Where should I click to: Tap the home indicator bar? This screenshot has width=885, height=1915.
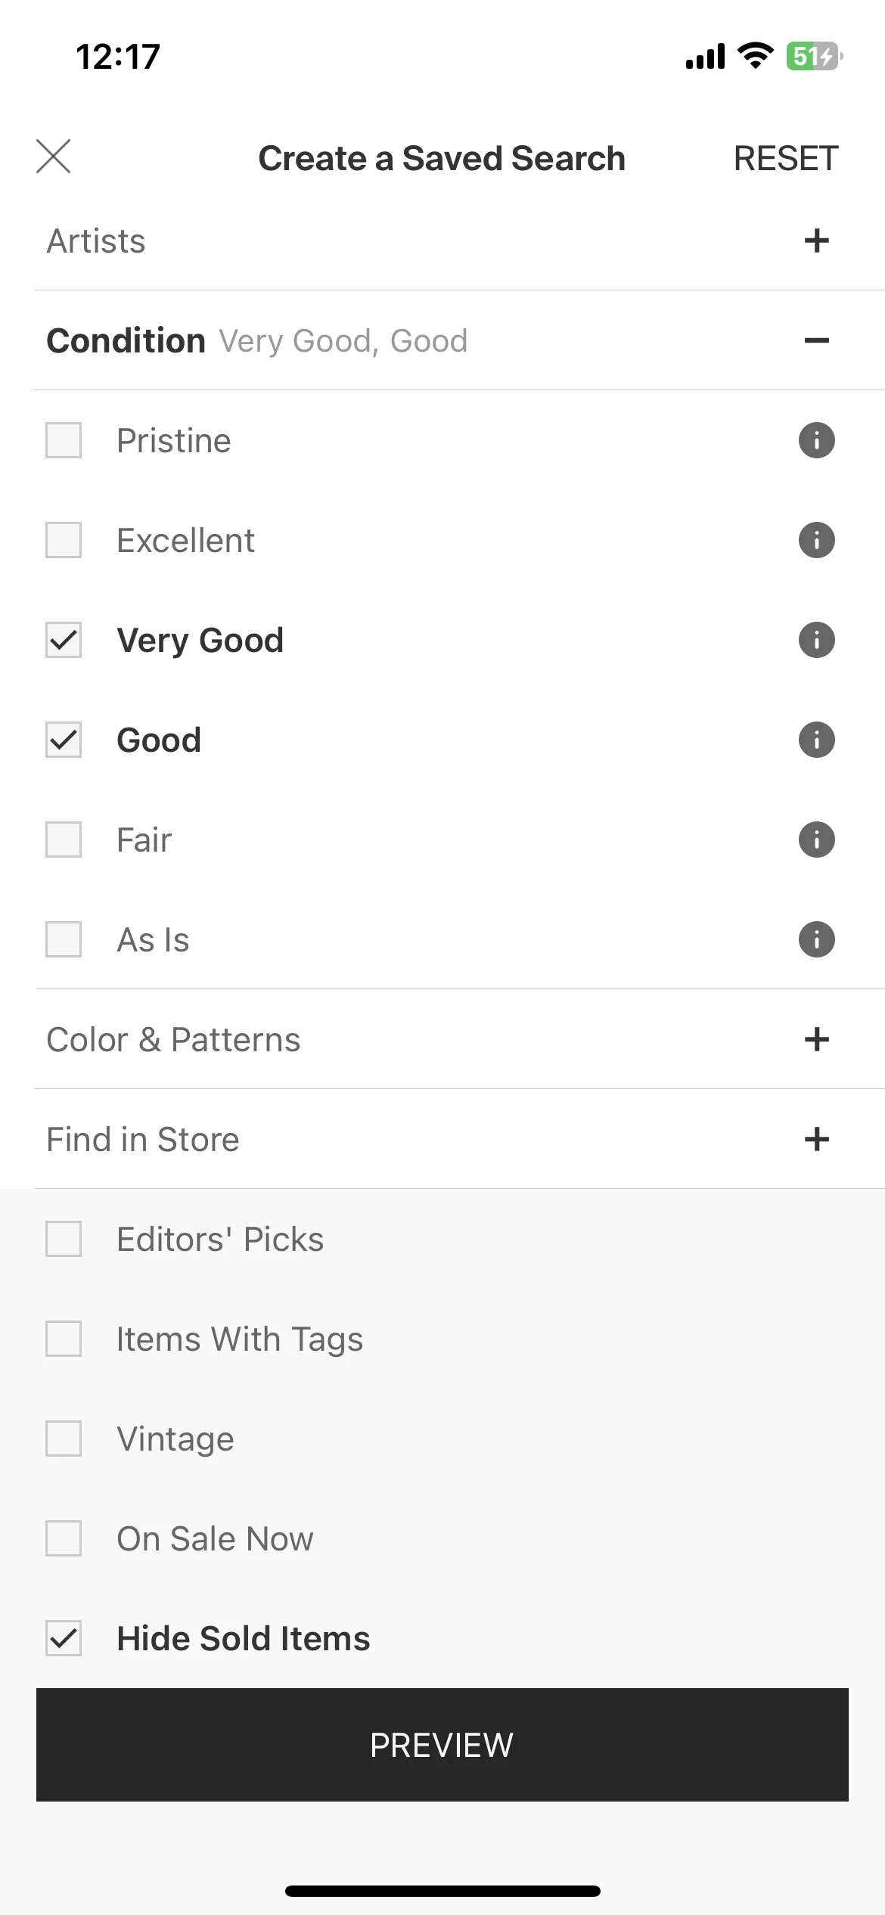[442, 1891]
